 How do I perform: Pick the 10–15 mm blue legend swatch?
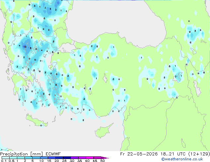click(x=44, y=158)
